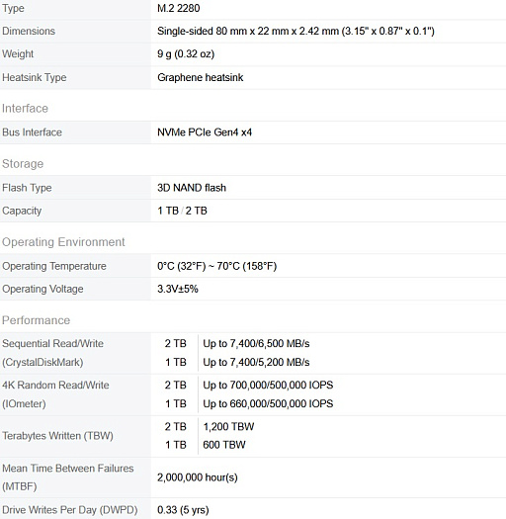Click '2 TB' in the Terabytes Written row
The height and width of the screenshot is (519, 506).
coord(175,427)
